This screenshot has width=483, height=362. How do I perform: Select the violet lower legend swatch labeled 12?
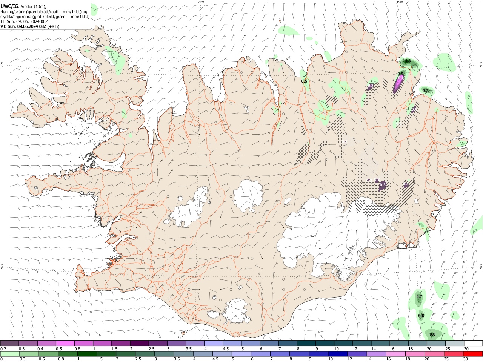click(357, 354)
